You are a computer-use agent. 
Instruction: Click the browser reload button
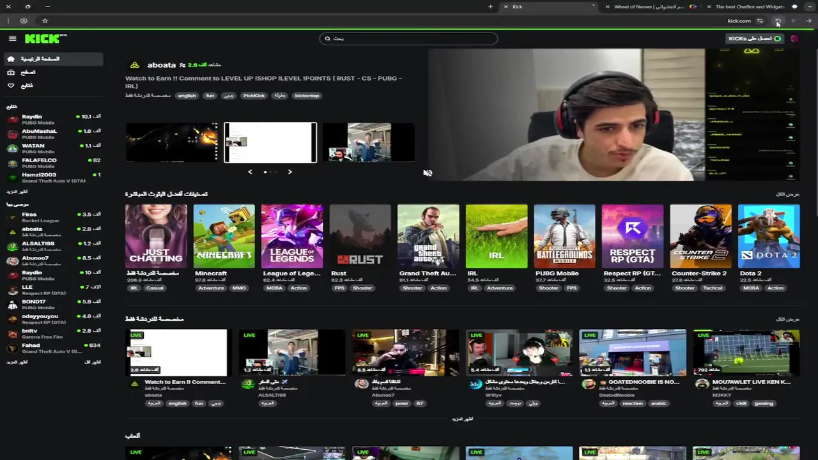click(x=778, y=20)
